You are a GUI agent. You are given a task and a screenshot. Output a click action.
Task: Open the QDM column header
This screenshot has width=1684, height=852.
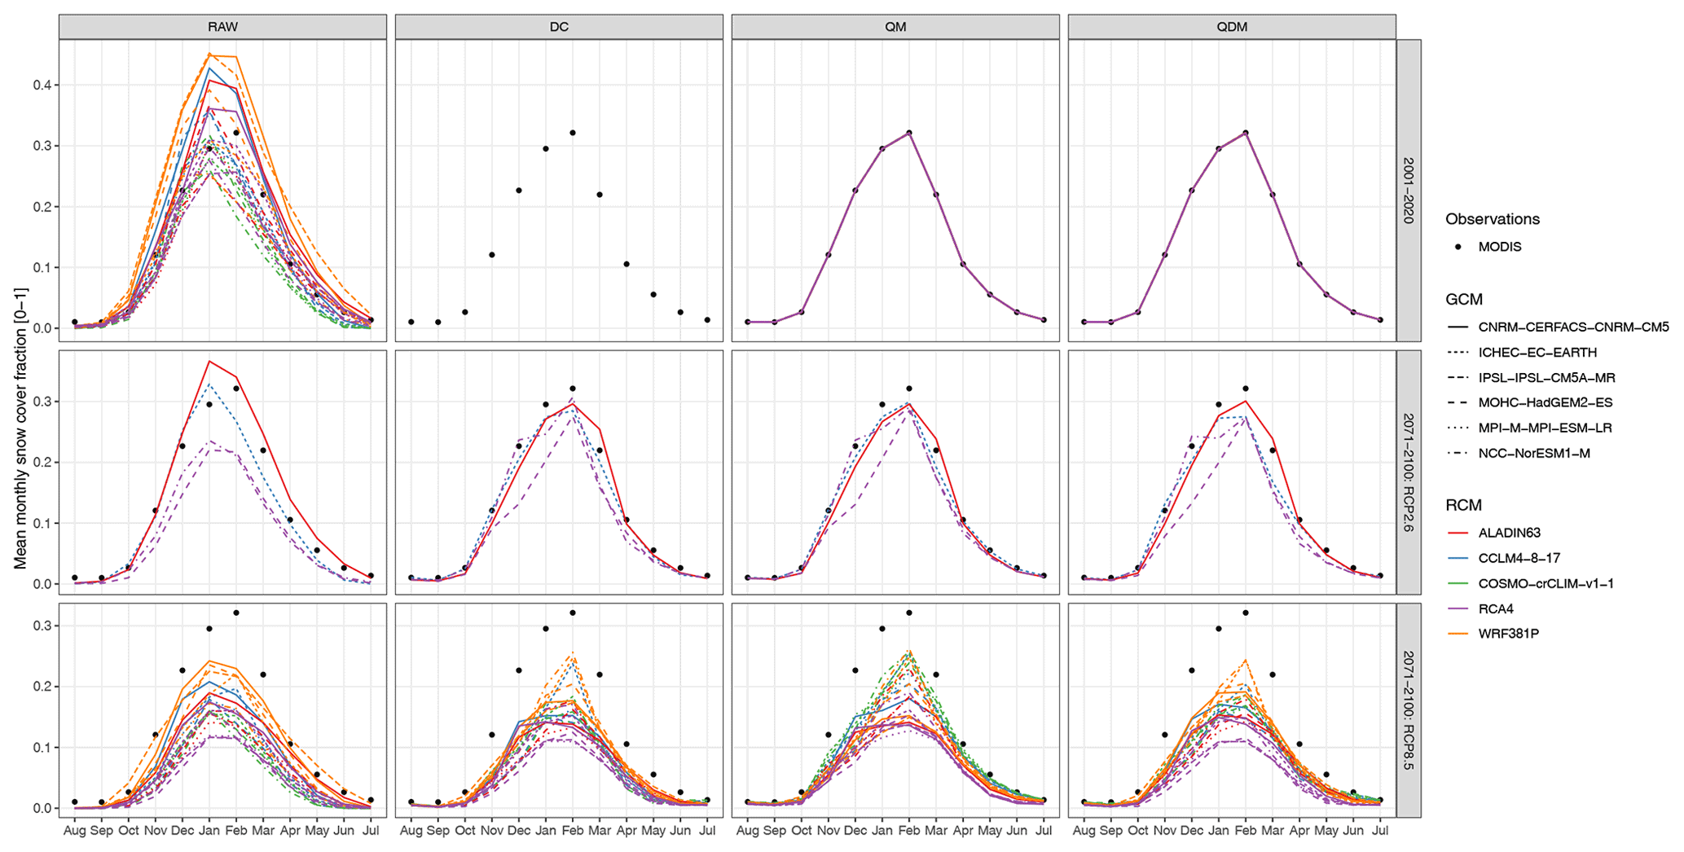[1232, 27]
